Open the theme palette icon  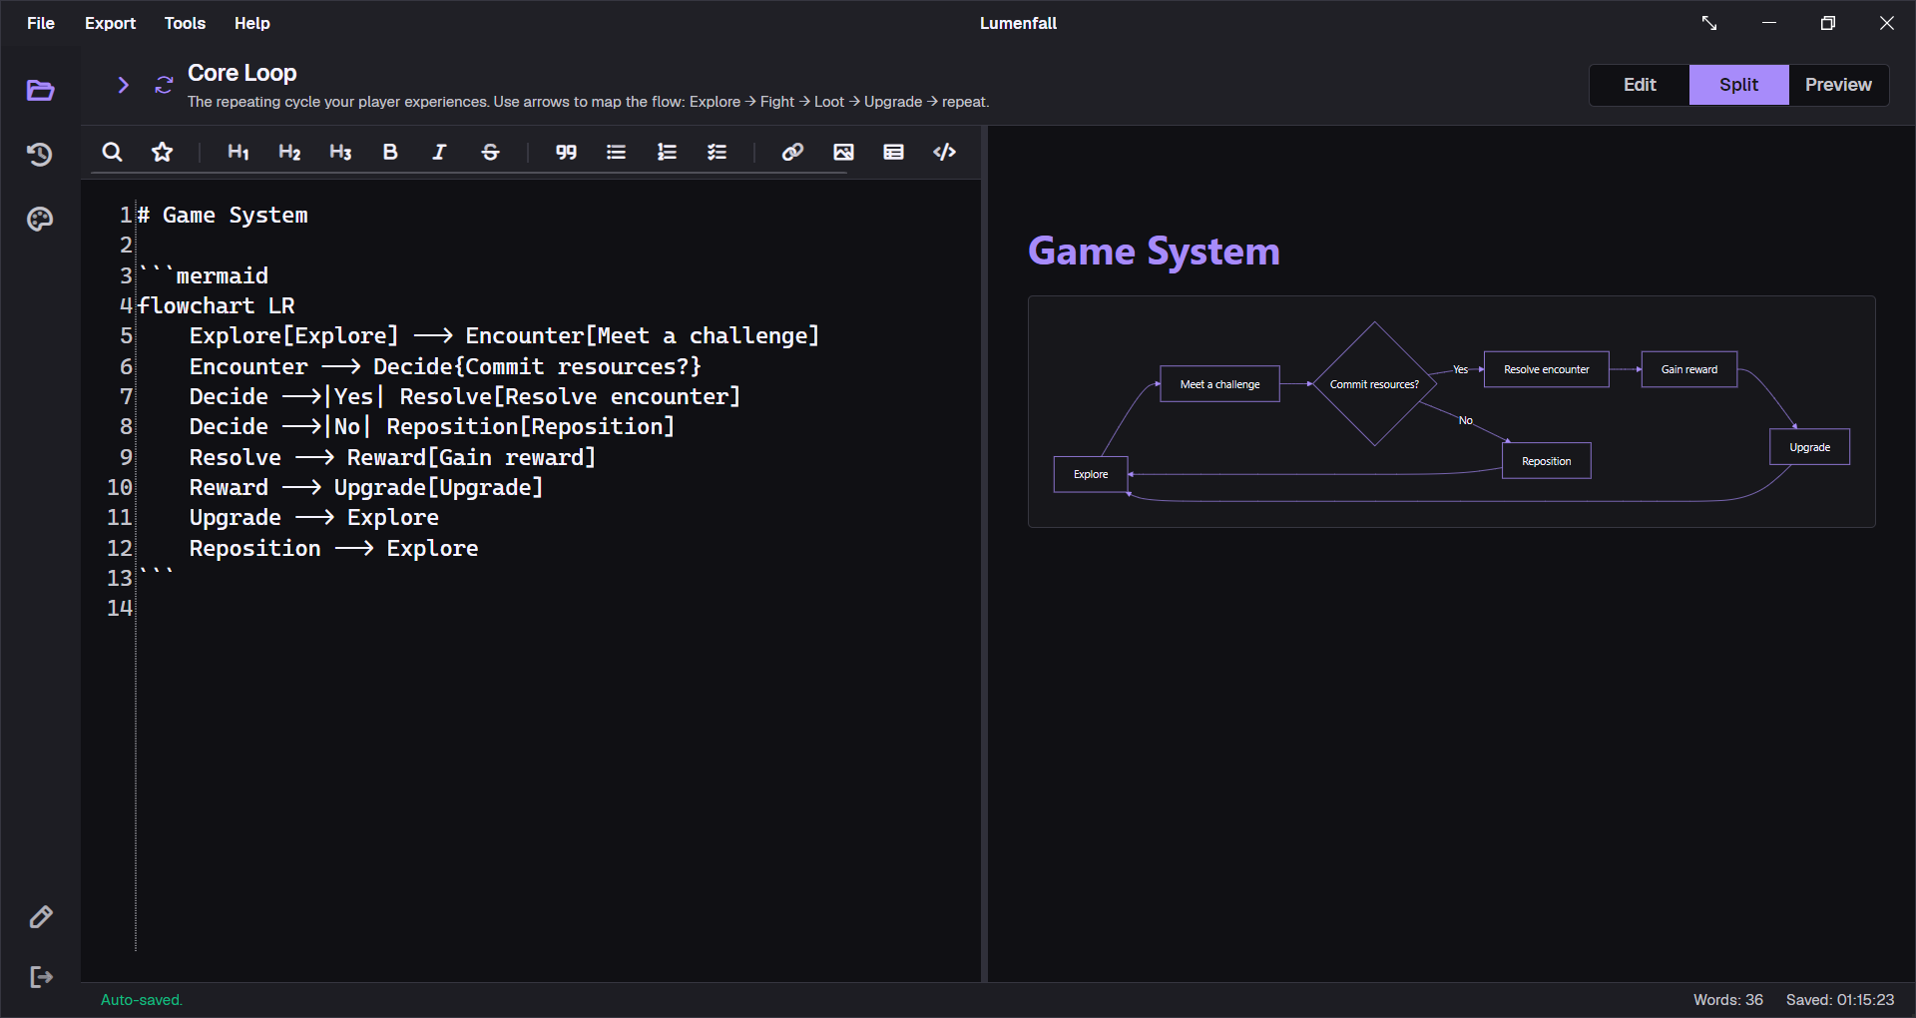pyautogui.click(x=40, y=219)
